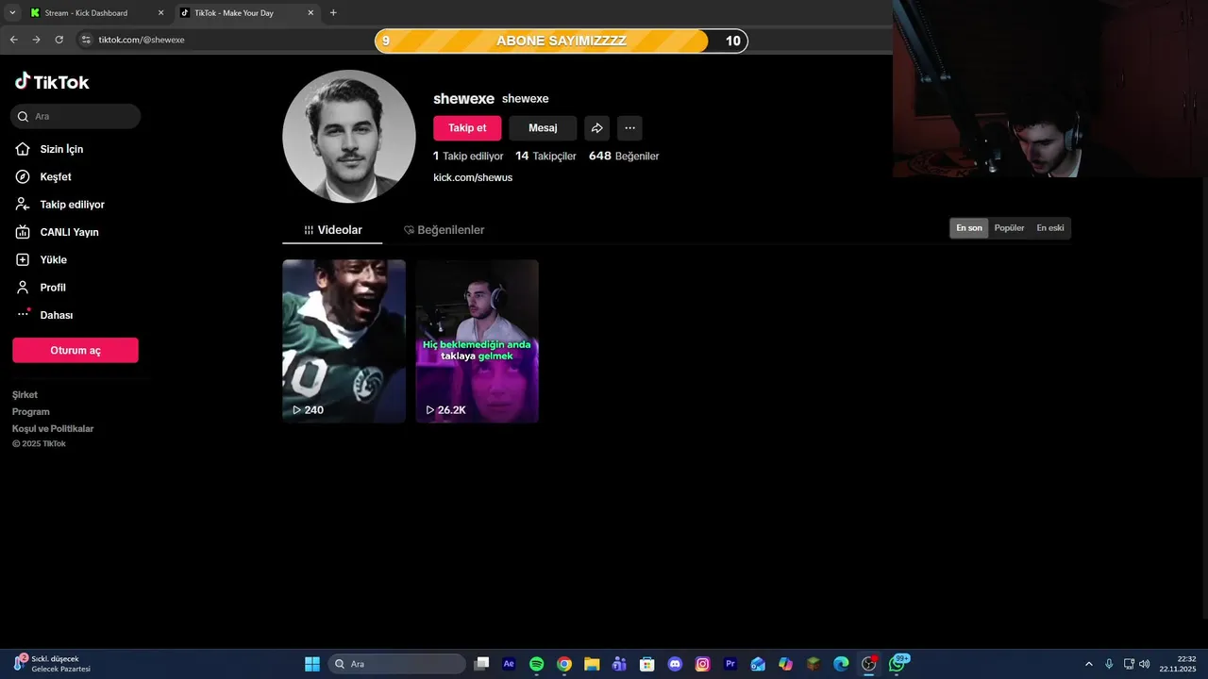Open the Windows Start menu
The image size is (1208, 679).
(312, 664)
